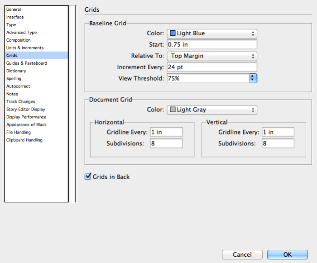This screenshot has height=263, width=317.
Task: Uncheck the Grids in Back checkbox
Action: (x=88, y=177)
